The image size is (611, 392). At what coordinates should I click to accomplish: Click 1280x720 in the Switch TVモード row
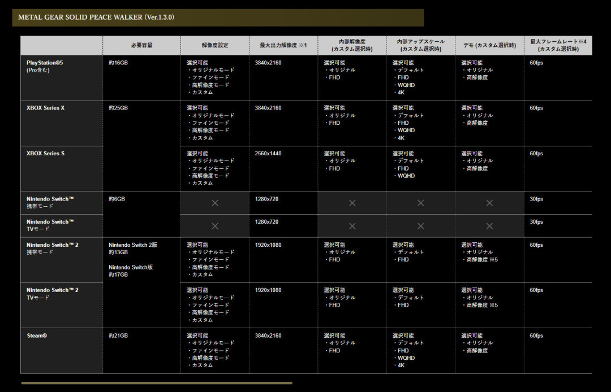[266, 222]
